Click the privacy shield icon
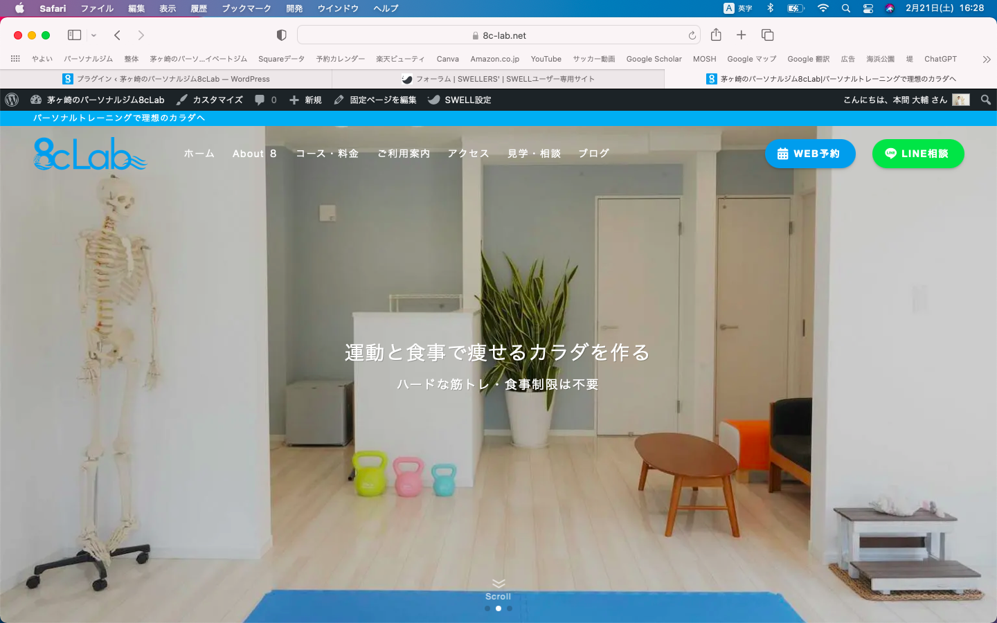Screen dimensions: 997x623 [281, 35]
